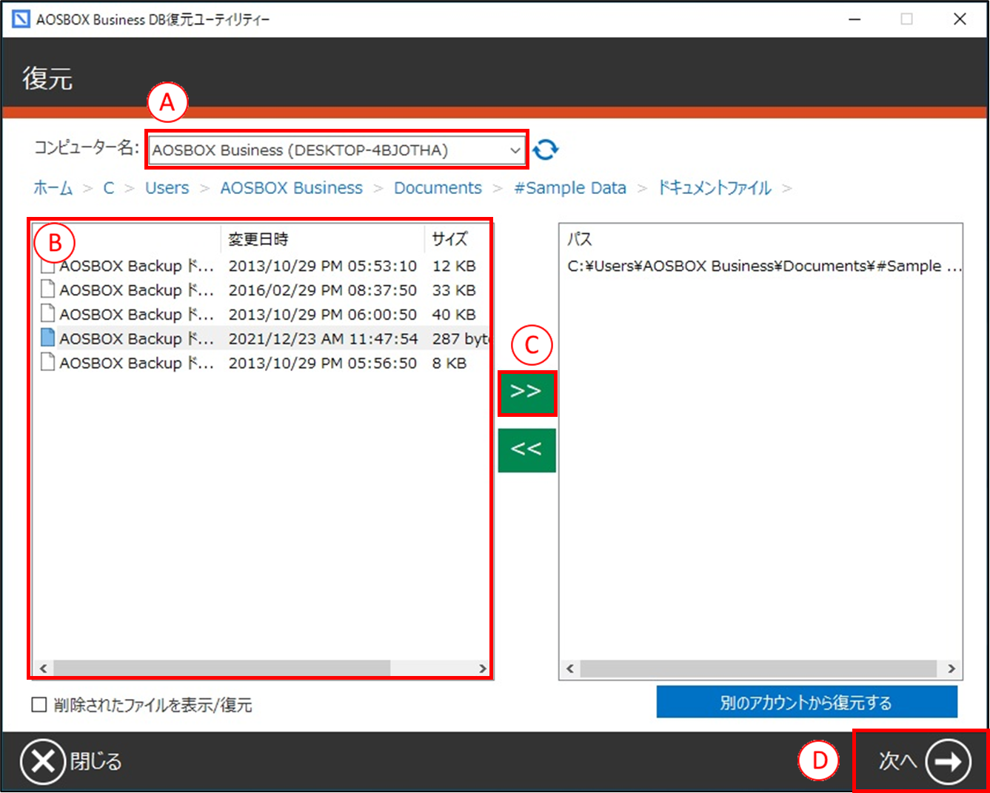Click file icon of the 12 KB row
The width and height of the screenshot is (990, 793).
tap(47, 266)
